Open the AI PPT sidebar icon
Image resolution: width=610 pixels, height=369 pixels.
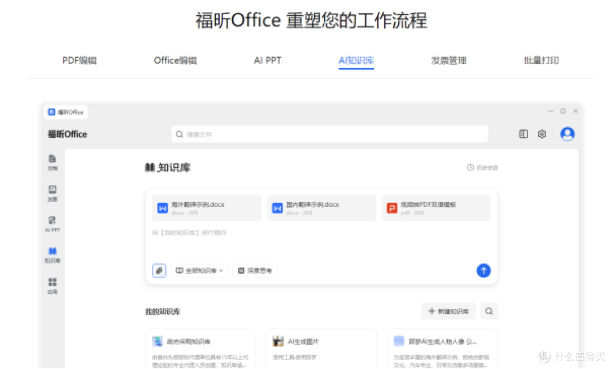pos(52,224)
